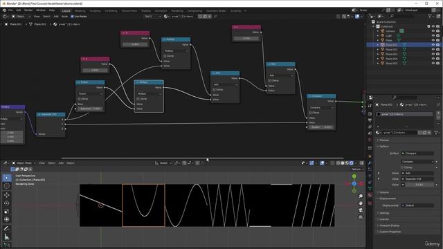Select the Transform tool in viewport toolbar
The height and width of the screenshot is (249, 443).
tap(7, 219)
